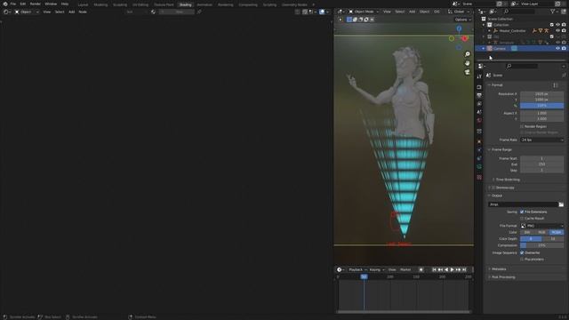Enable the Render Region checkbox
The width and height of the screenshot is (569, 320).
click(x=522, y=126)
